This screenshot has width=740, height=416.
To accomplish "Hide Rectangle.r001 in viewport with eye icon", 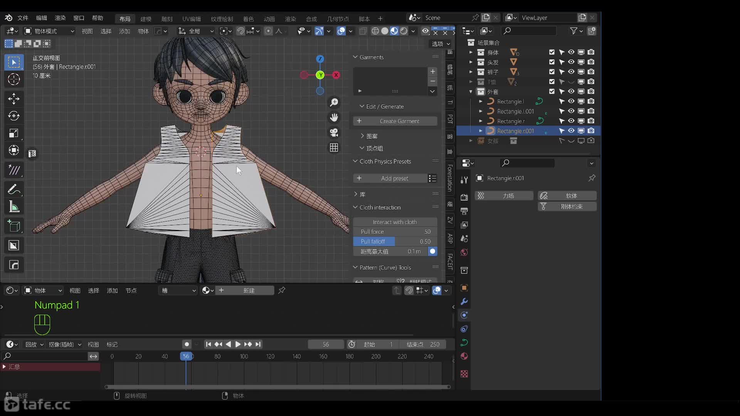I will click(x=571, y=131).
